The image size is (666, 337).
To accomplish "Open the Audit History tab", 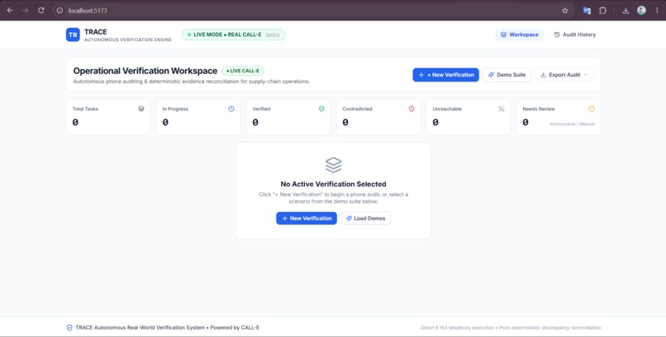I will click(x=574, y=35).
